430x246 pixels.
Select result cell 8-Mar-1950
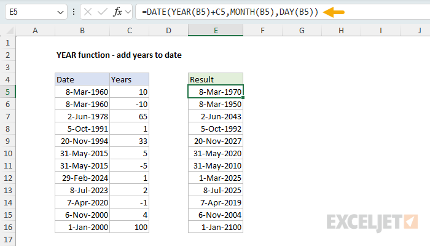pyautogui.click(x=216, y=104)
